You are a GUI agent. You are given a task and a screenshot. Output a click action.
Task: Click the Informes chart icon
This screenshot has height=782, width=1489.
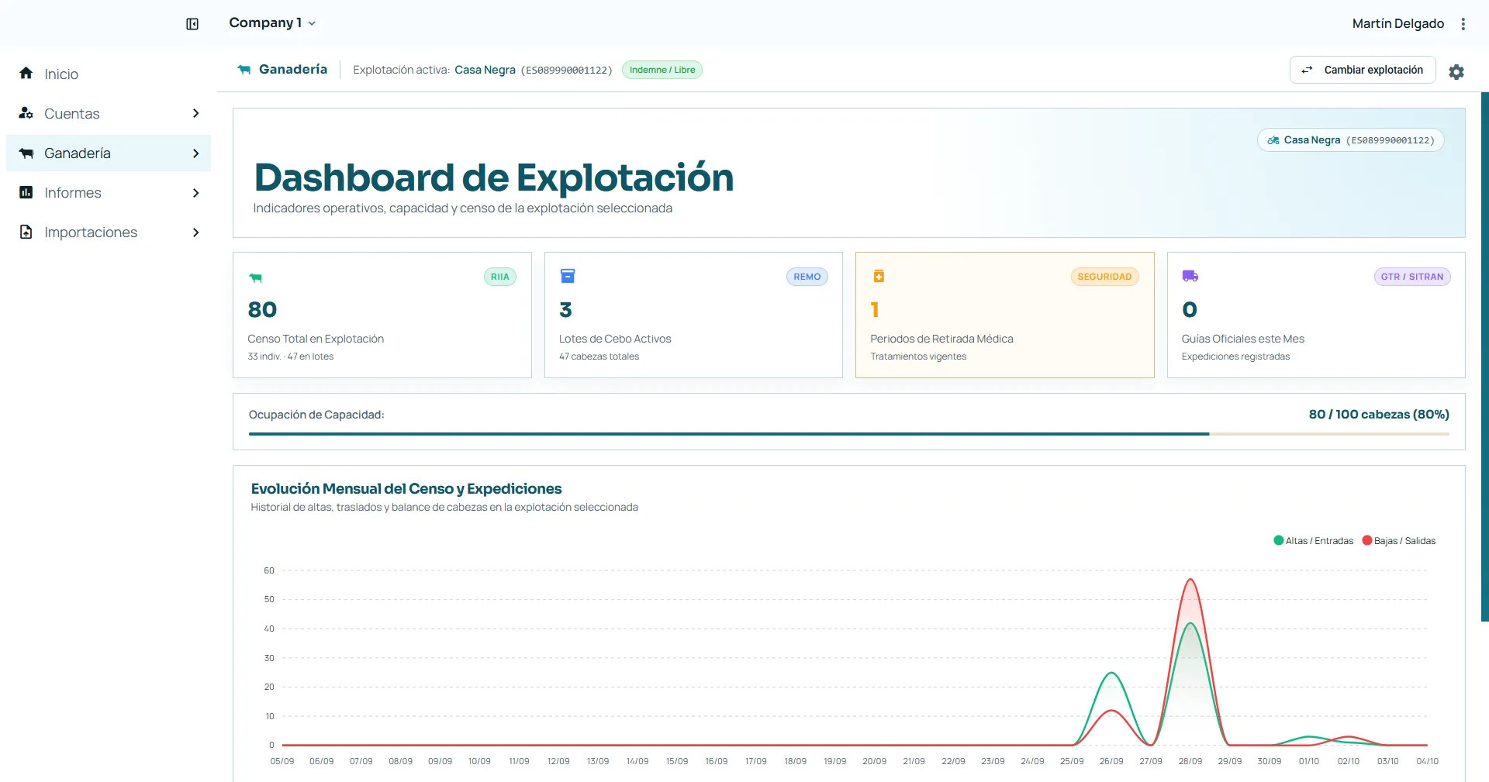[x=26, y=192]
